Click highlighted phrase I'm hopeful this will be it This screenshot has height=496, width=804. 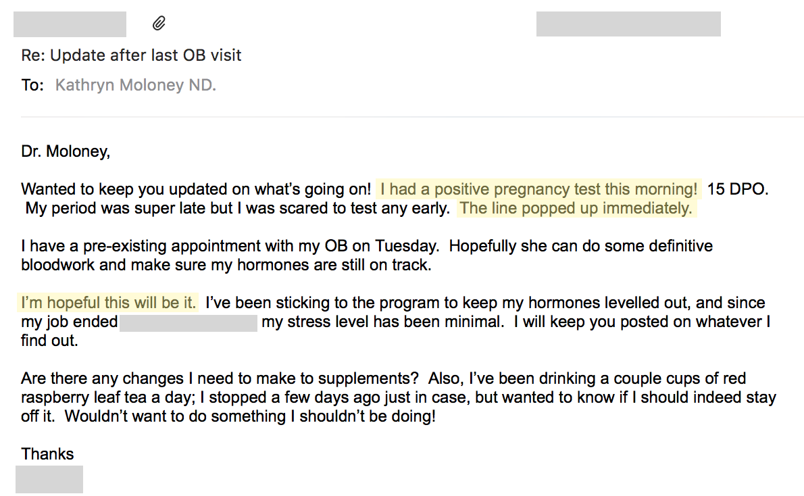coord(109,303)
